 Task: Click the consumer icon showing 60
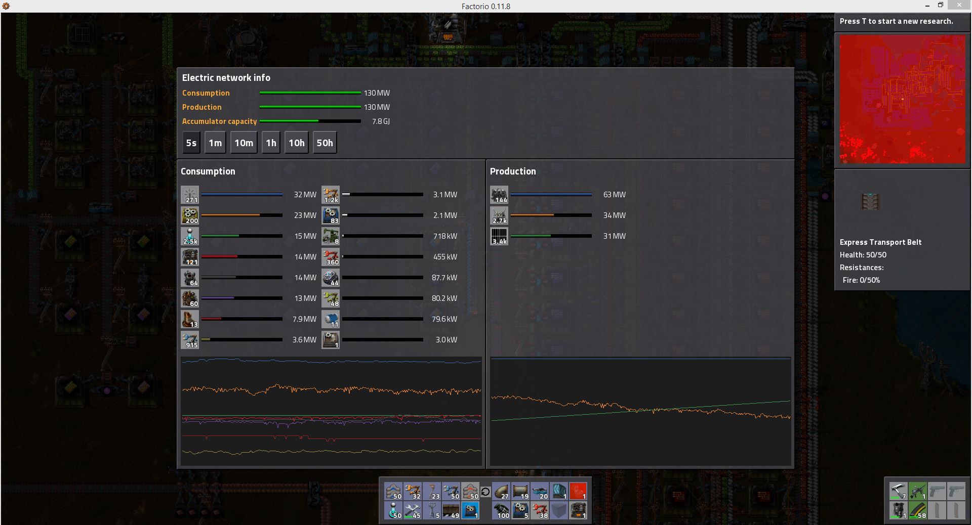pyautogui.click(x=190, y=298)
